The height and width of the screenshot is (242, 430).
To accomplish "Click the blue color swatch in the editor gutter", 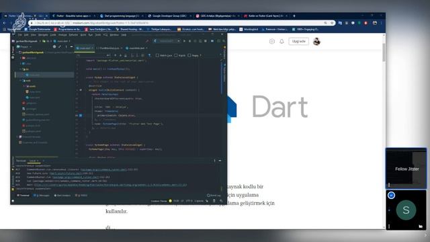I will [x=81, y=116].
